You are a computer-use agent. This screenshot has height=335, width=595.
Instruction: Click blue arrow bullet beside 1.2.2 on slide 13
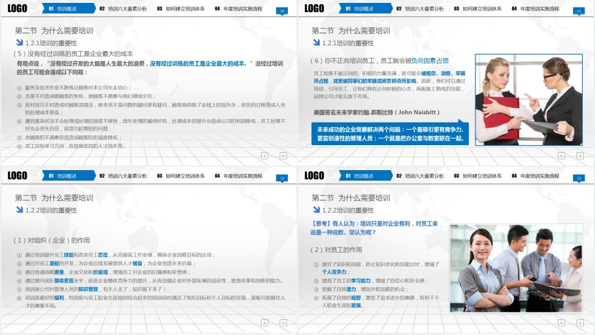point(317,210)
